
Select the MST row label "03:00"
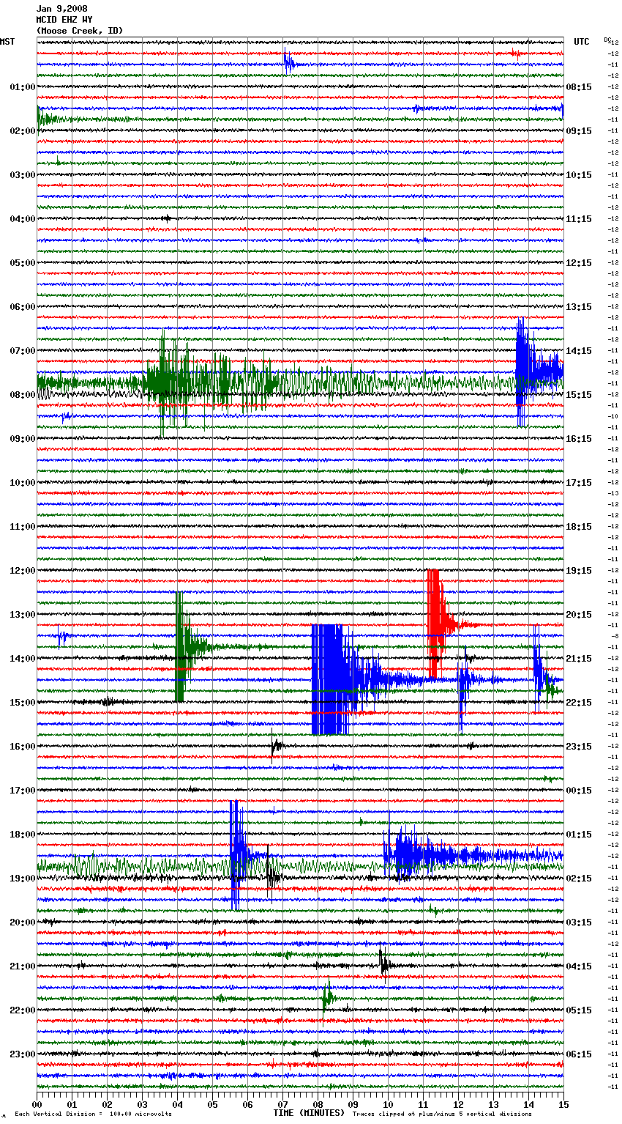(x=23, y=174)
